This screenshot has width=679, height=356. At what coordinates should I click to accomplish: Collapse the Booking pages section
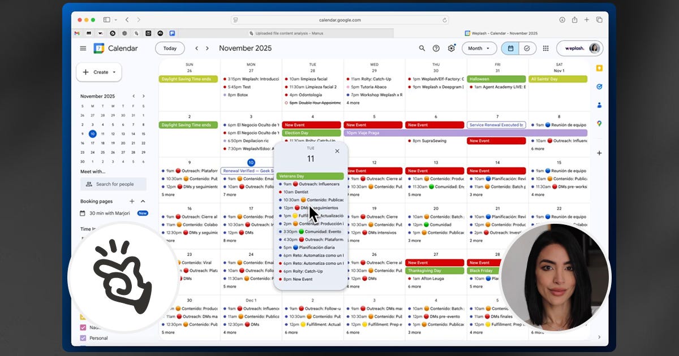point(143,201)
